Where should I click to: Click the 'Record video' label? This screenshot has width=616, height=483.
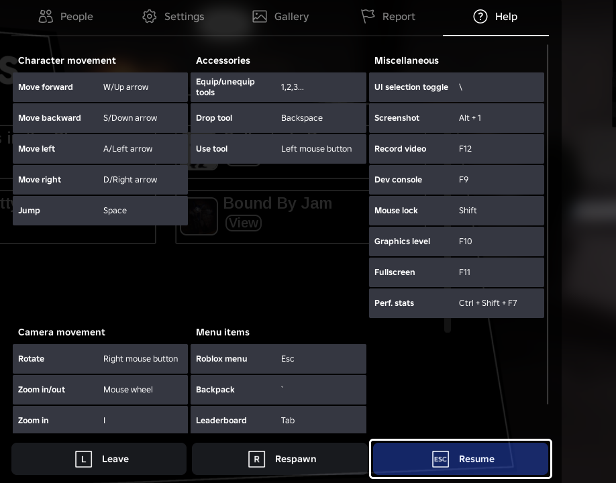[x=400, y=149]
